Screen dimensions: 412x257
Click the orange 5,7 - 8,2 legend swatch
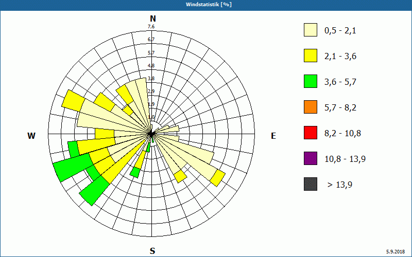point(311,107)
